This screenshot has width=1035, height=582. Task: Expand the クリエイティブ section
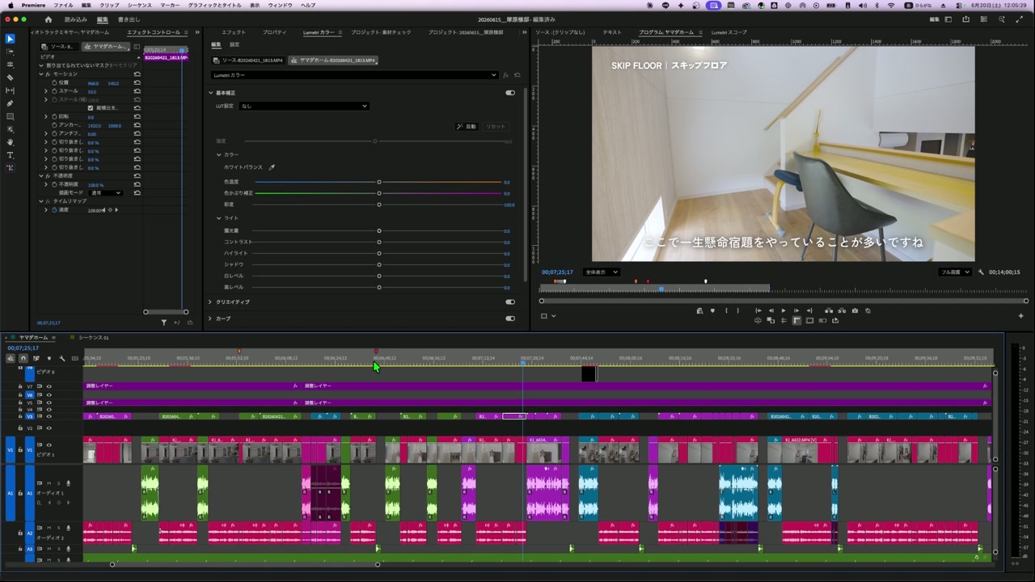(210, 302)
